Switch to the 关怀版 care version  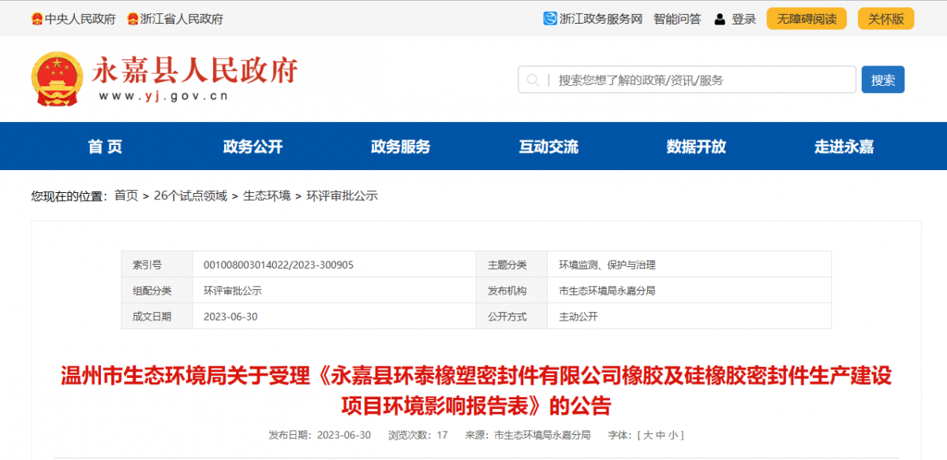[x=885, y=18]
